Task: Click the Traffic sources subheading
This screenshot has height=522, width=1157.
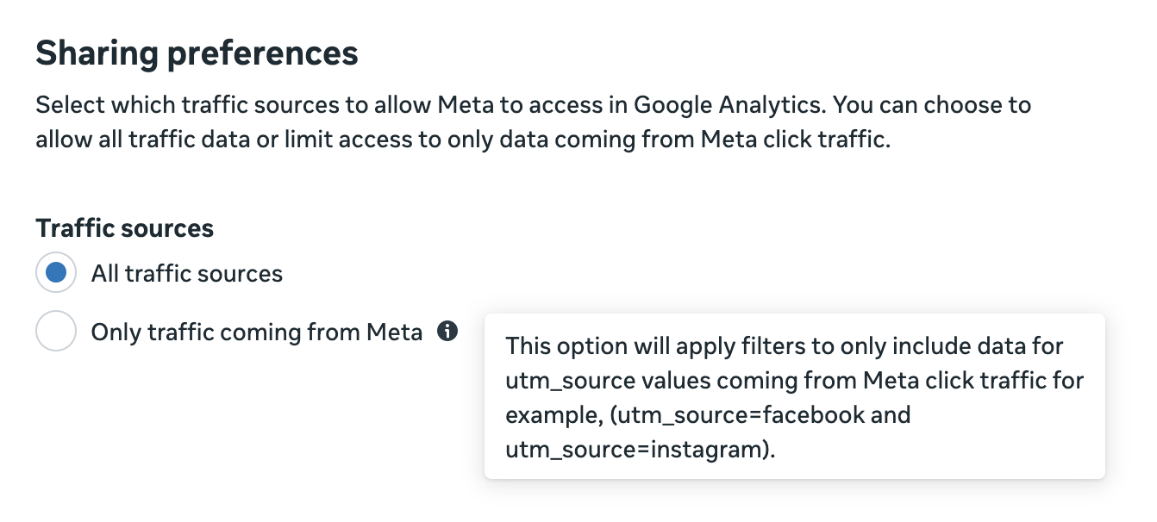Action: [125, 228]
